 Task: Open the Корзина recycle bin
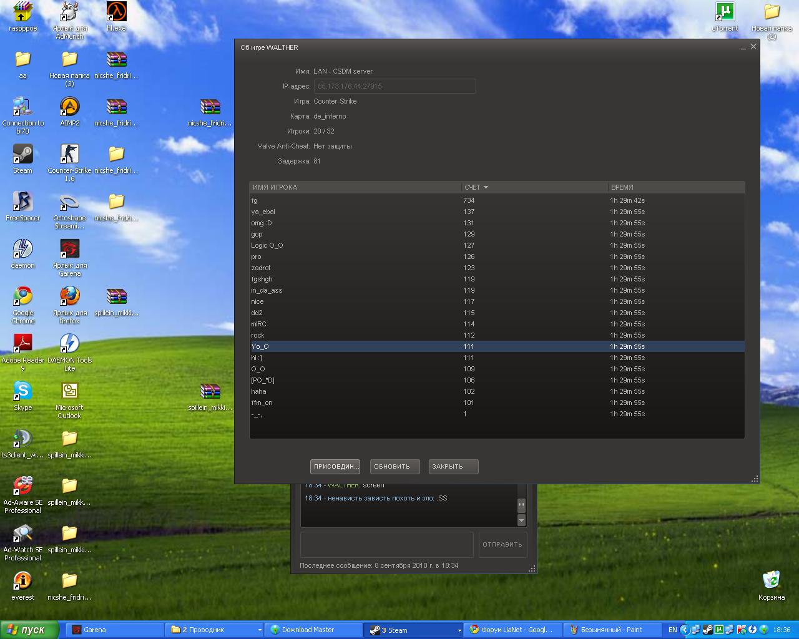[772, 586]
